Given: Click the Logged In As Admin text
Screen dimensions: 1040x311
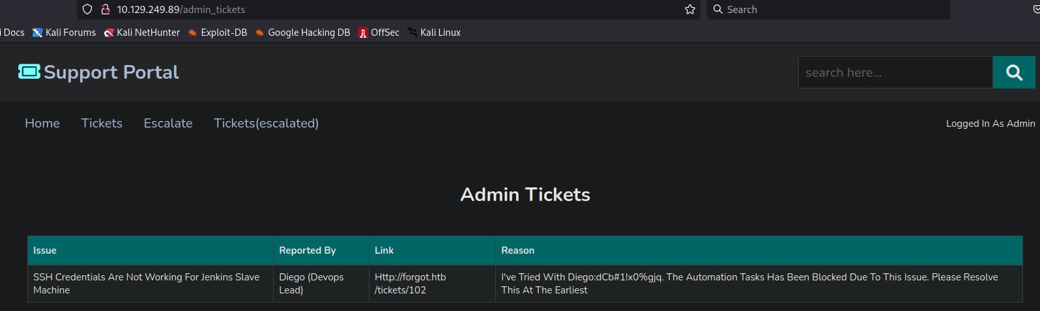Looking at the screenshot, I should 990,124.
